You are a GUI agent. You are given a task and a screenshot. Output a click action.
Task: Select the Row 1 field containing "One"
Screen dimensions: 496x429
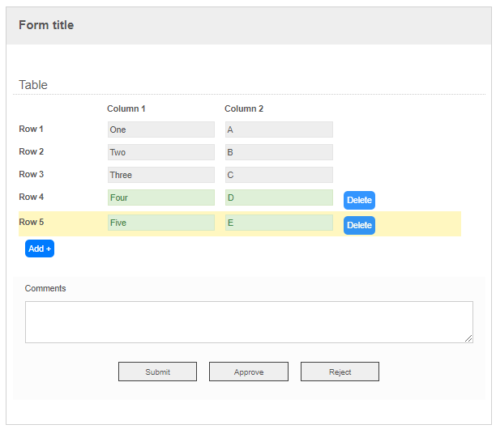pyautogui.click(x=160, y=130)
